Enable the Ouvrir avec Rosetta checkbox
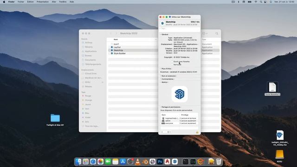Viewport: 297px width, 167px height. click(172, 62)
